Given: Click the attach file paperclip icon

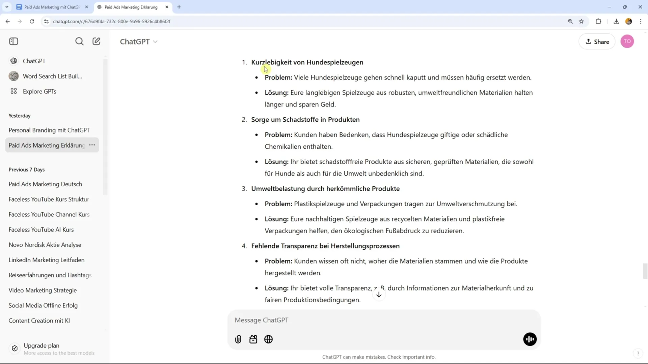Looking at the screenshot, I should click(238, 339).
